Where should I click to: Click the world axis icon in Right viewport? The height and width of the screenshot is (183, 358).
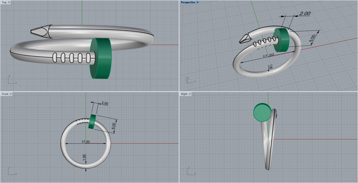point(190,171)
